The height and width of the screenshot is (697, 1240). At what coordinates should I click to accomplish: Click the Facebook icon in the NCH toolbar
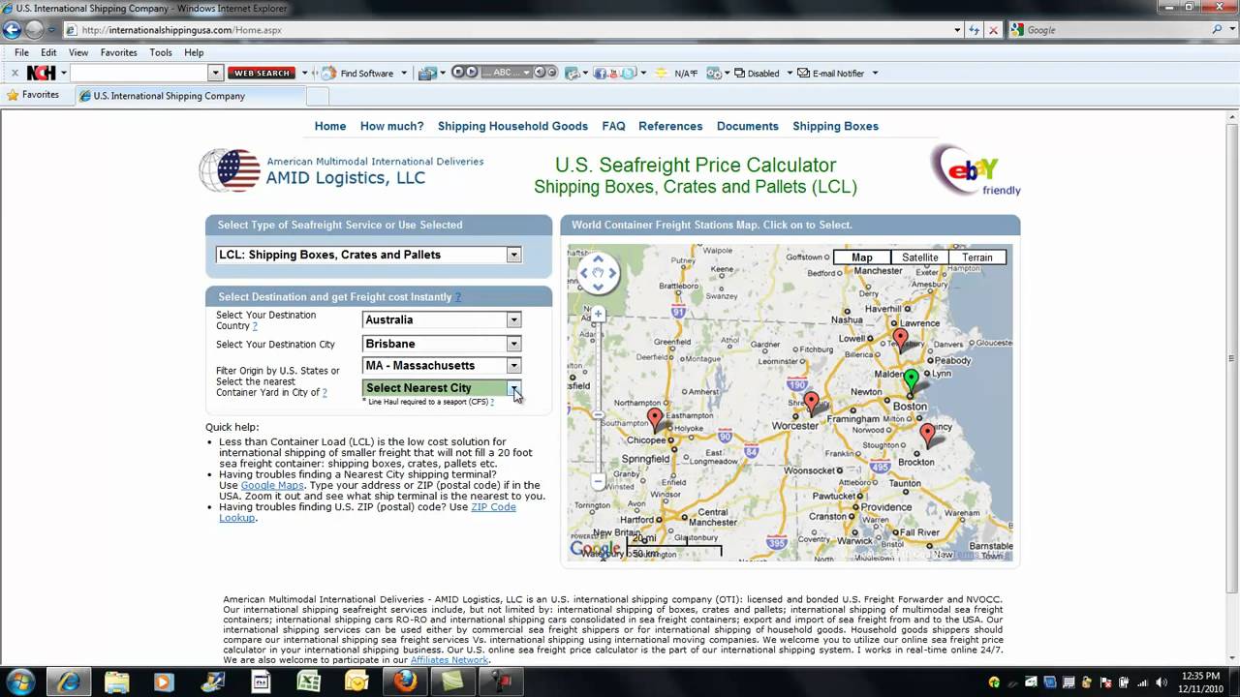point(601,73)
